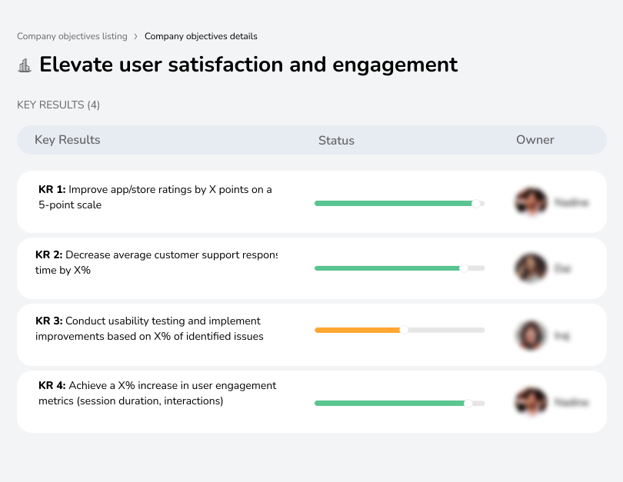This screenshot has width=623, height=482.
Task: Click the objective title 'Elevate user satisfaction and engagement'
Action: [249, 65]
